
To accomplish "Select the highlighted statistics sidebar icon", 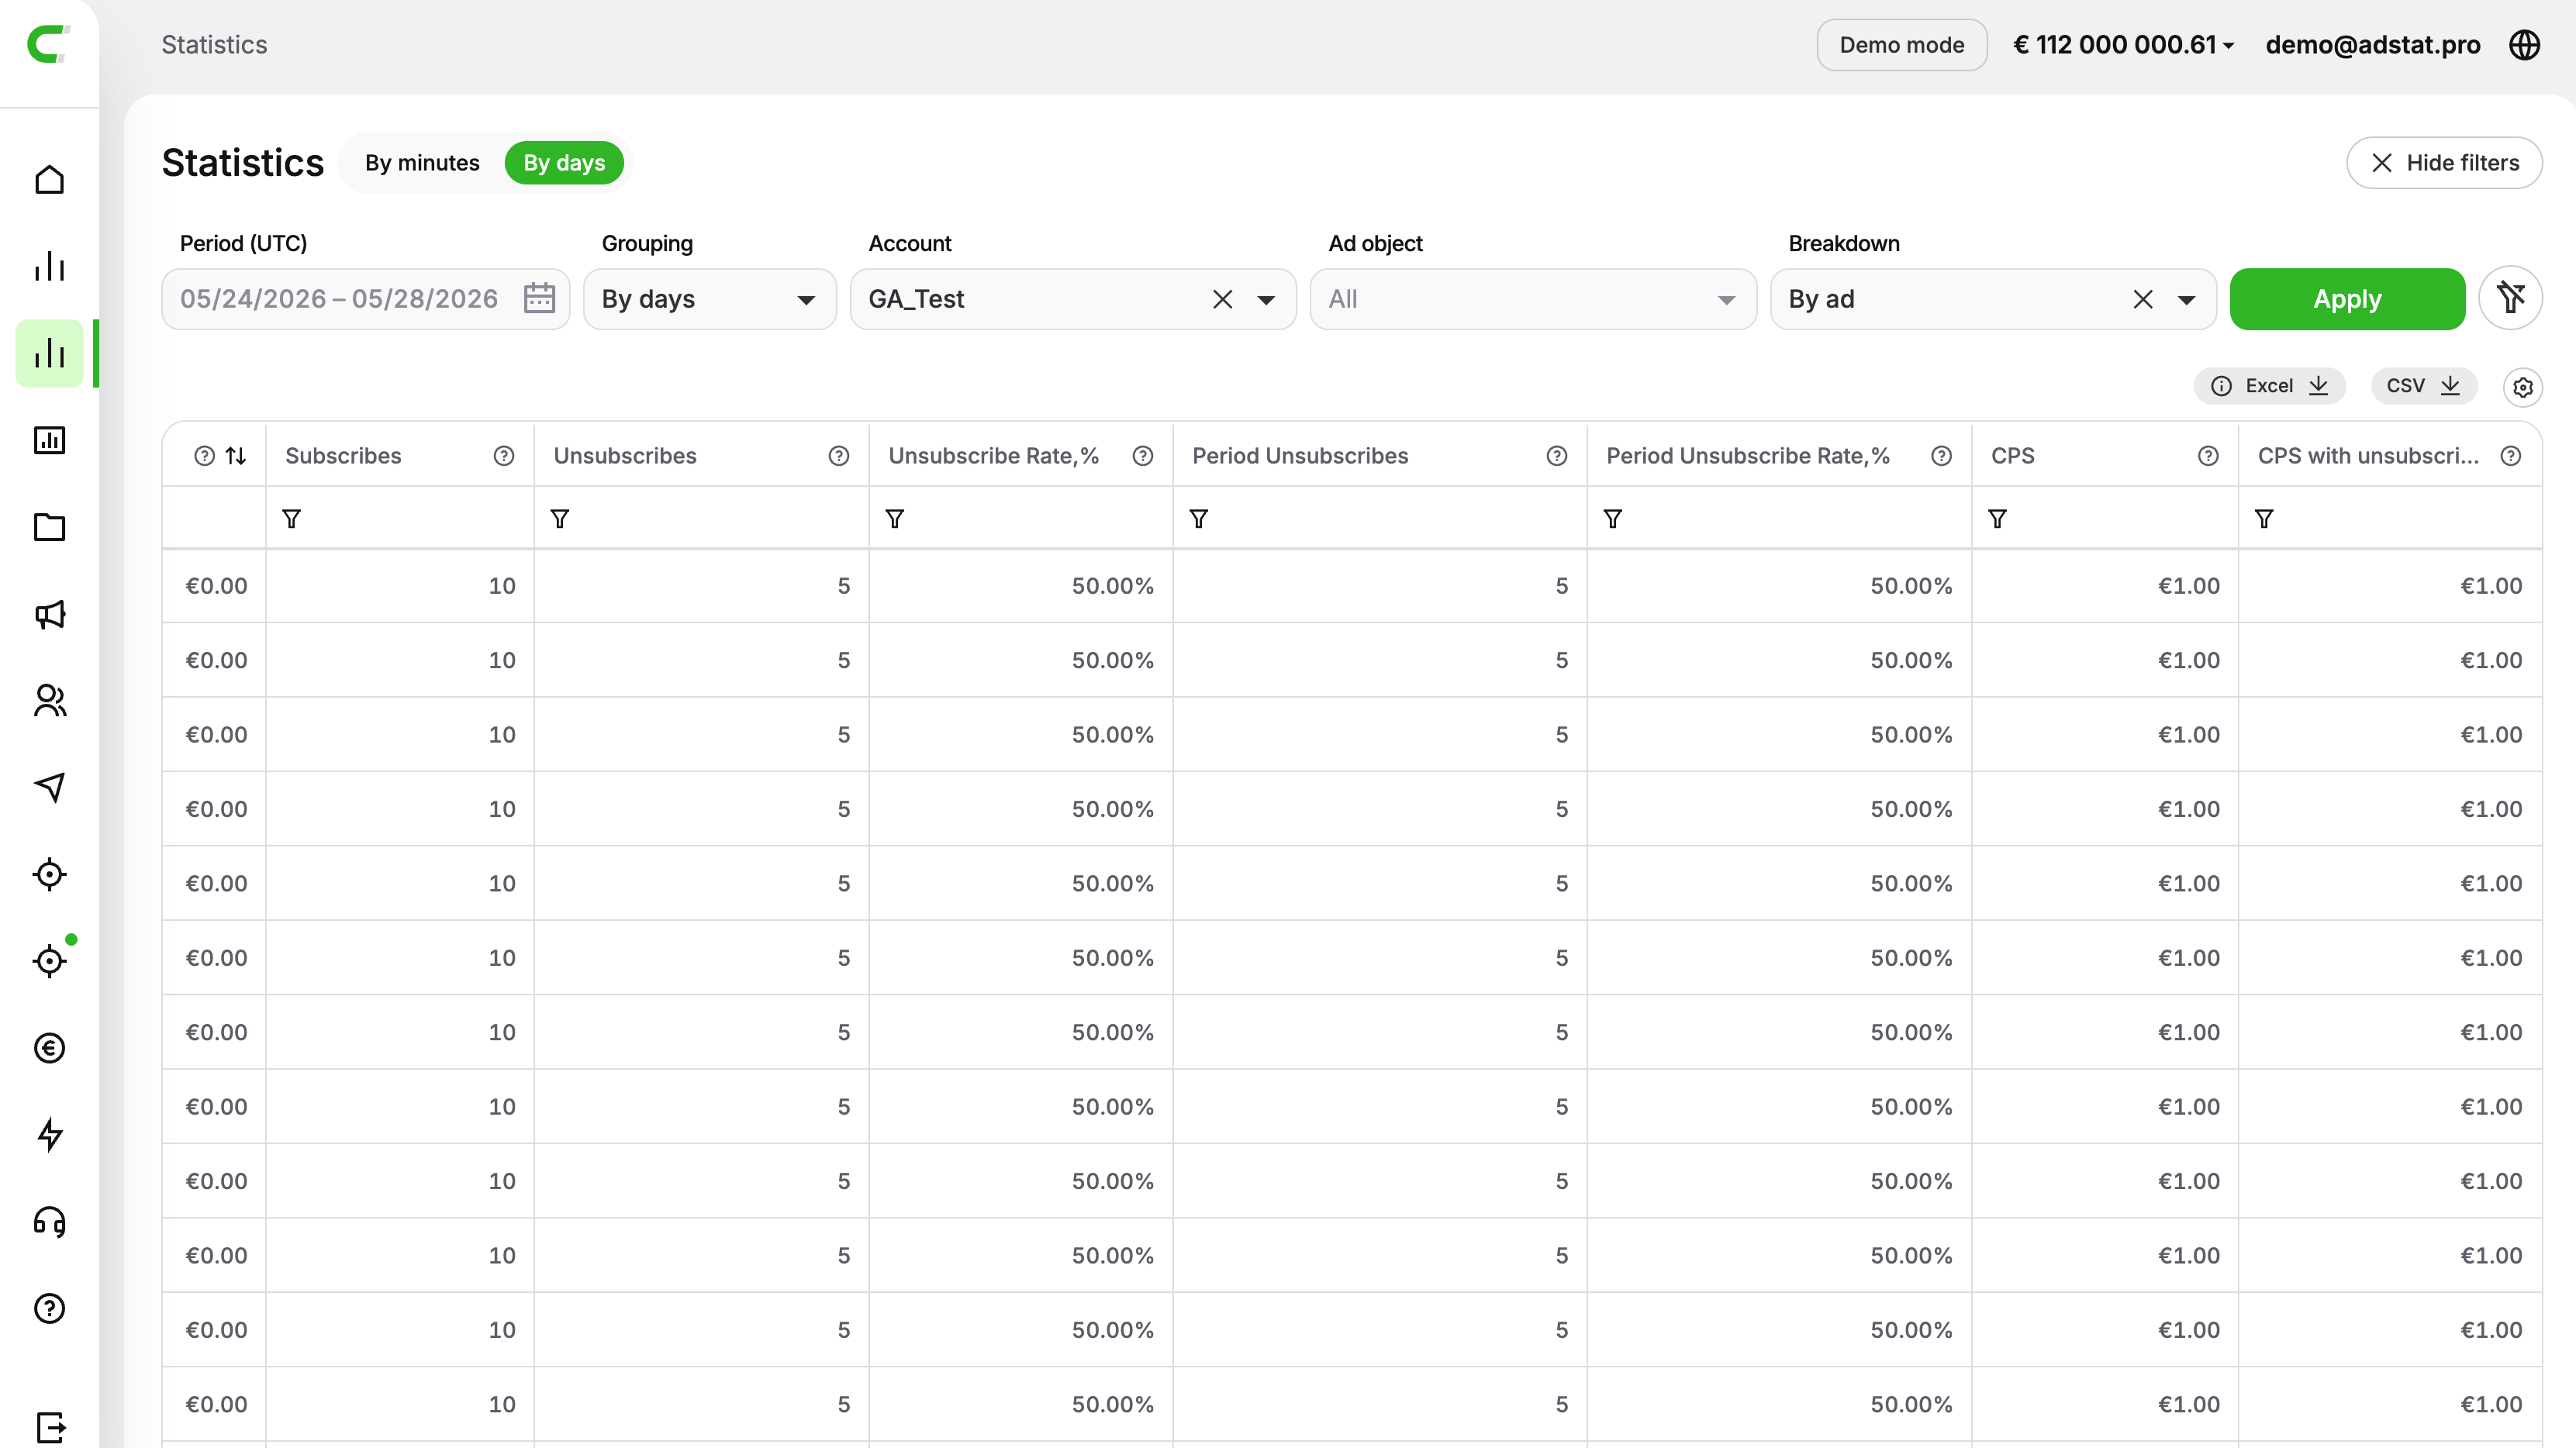I will (49, 353).
